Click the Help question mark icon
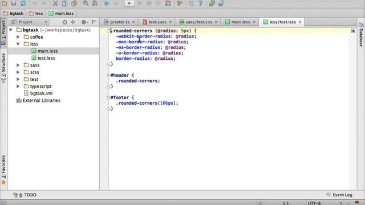 click(x=200, y=3)
